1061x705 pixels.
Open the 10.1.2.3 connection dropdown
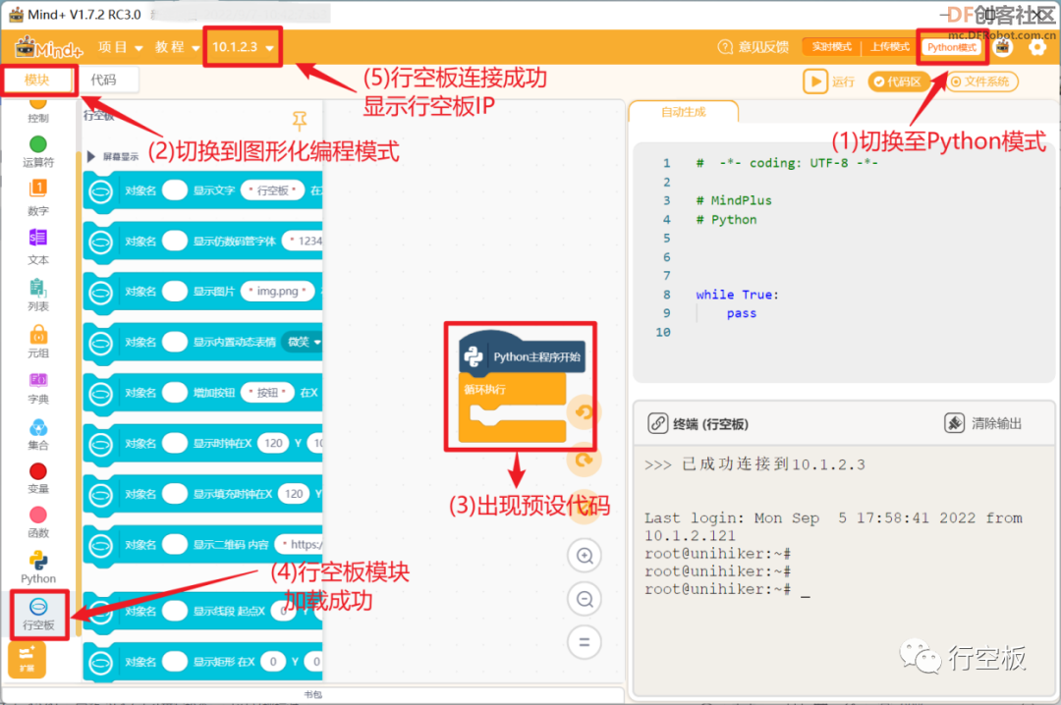[x=243, y=47]
